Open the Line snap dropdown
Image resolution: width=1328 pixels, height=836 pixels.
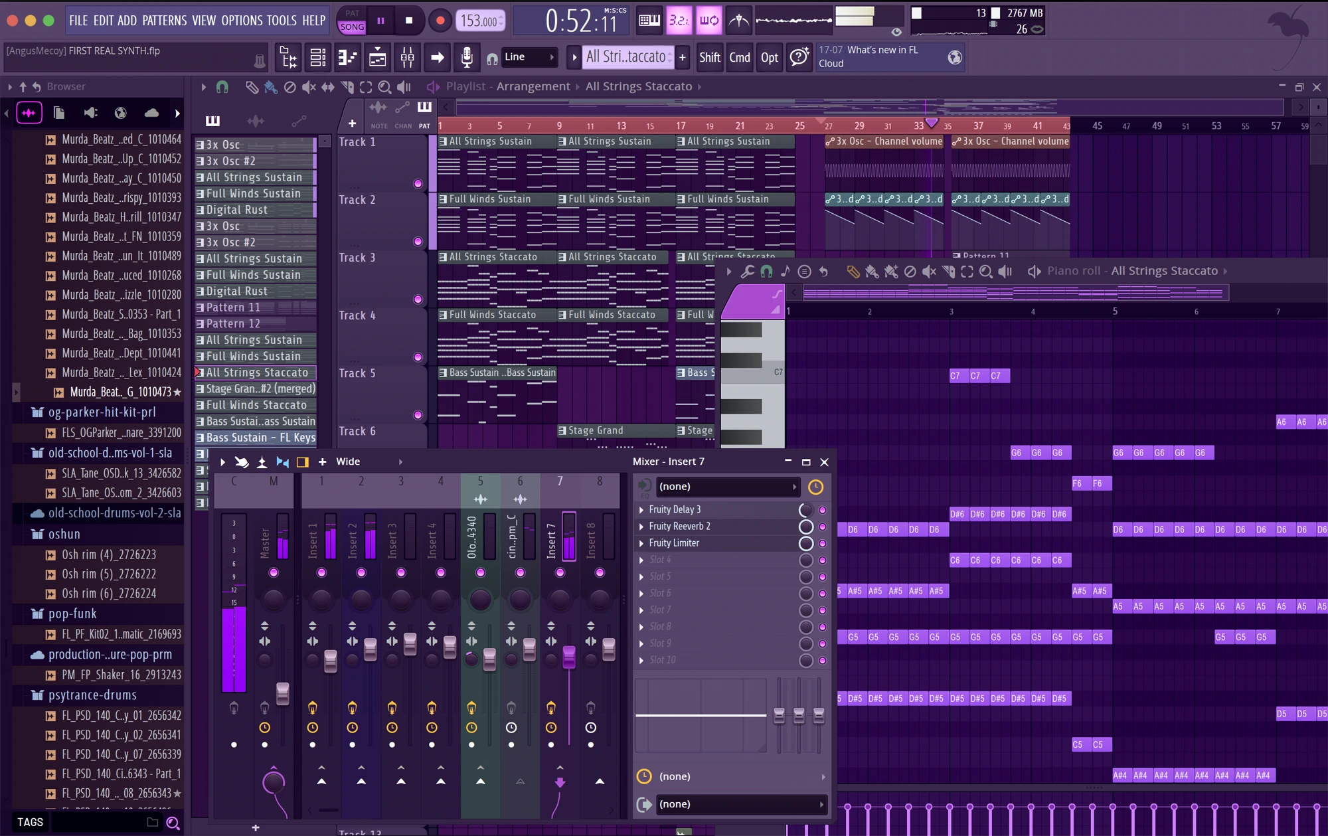click(529, 57)
